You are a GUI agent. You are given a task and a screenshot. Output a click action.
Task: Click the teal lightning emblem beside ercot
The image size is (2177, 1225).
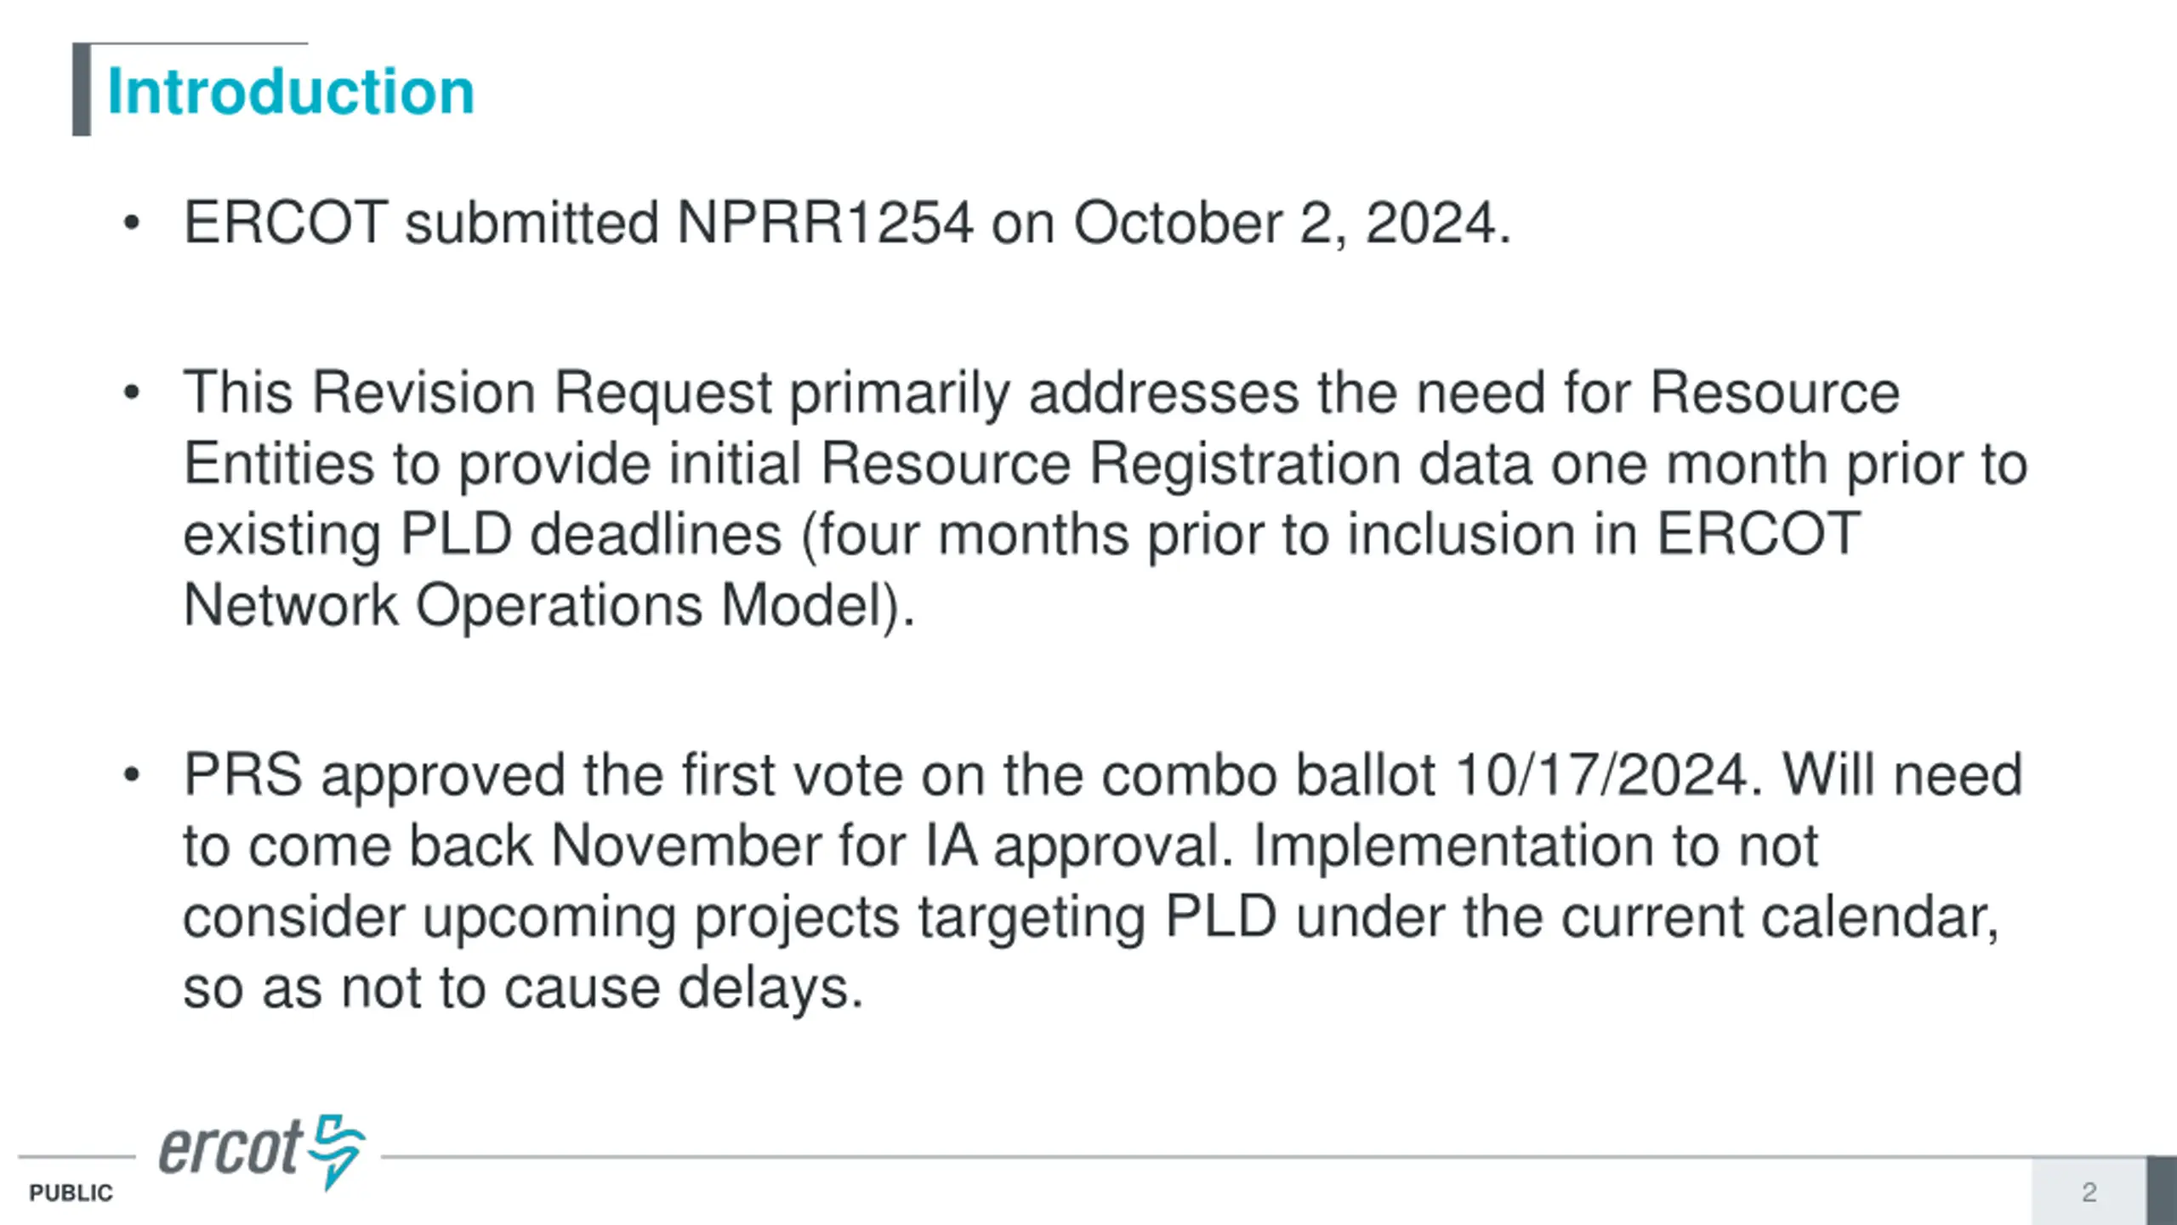click(x=337, y=1152)
